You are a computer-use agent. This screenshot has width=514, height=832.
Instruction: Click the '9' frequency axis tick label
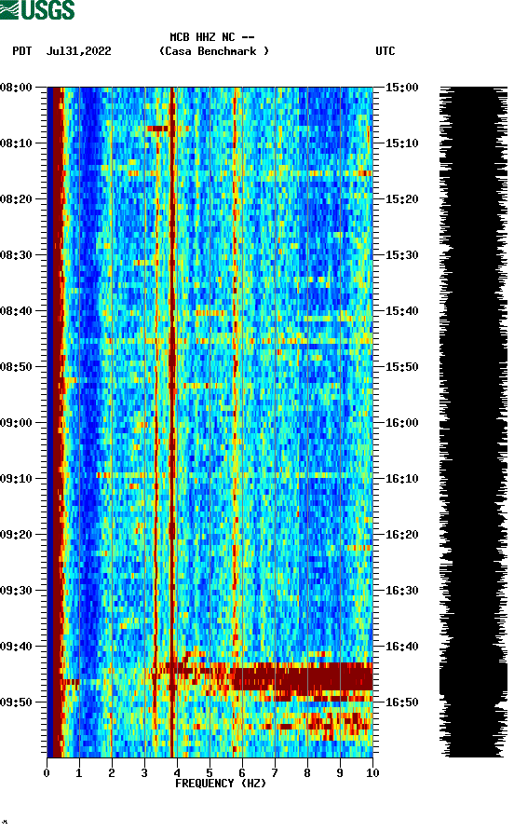340,772
